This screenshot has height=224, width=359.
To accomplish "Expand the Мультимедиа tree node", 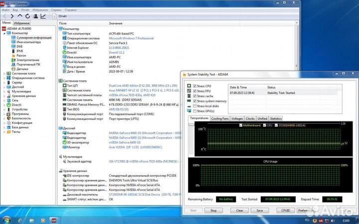I will (4, 91).
